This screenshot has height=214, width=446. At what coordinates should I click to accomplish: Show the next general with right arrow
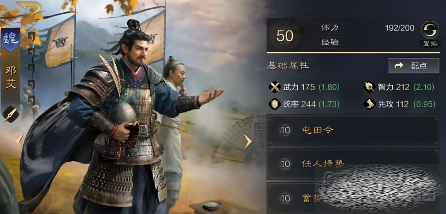pyautogui.click(x=248, y=141)
